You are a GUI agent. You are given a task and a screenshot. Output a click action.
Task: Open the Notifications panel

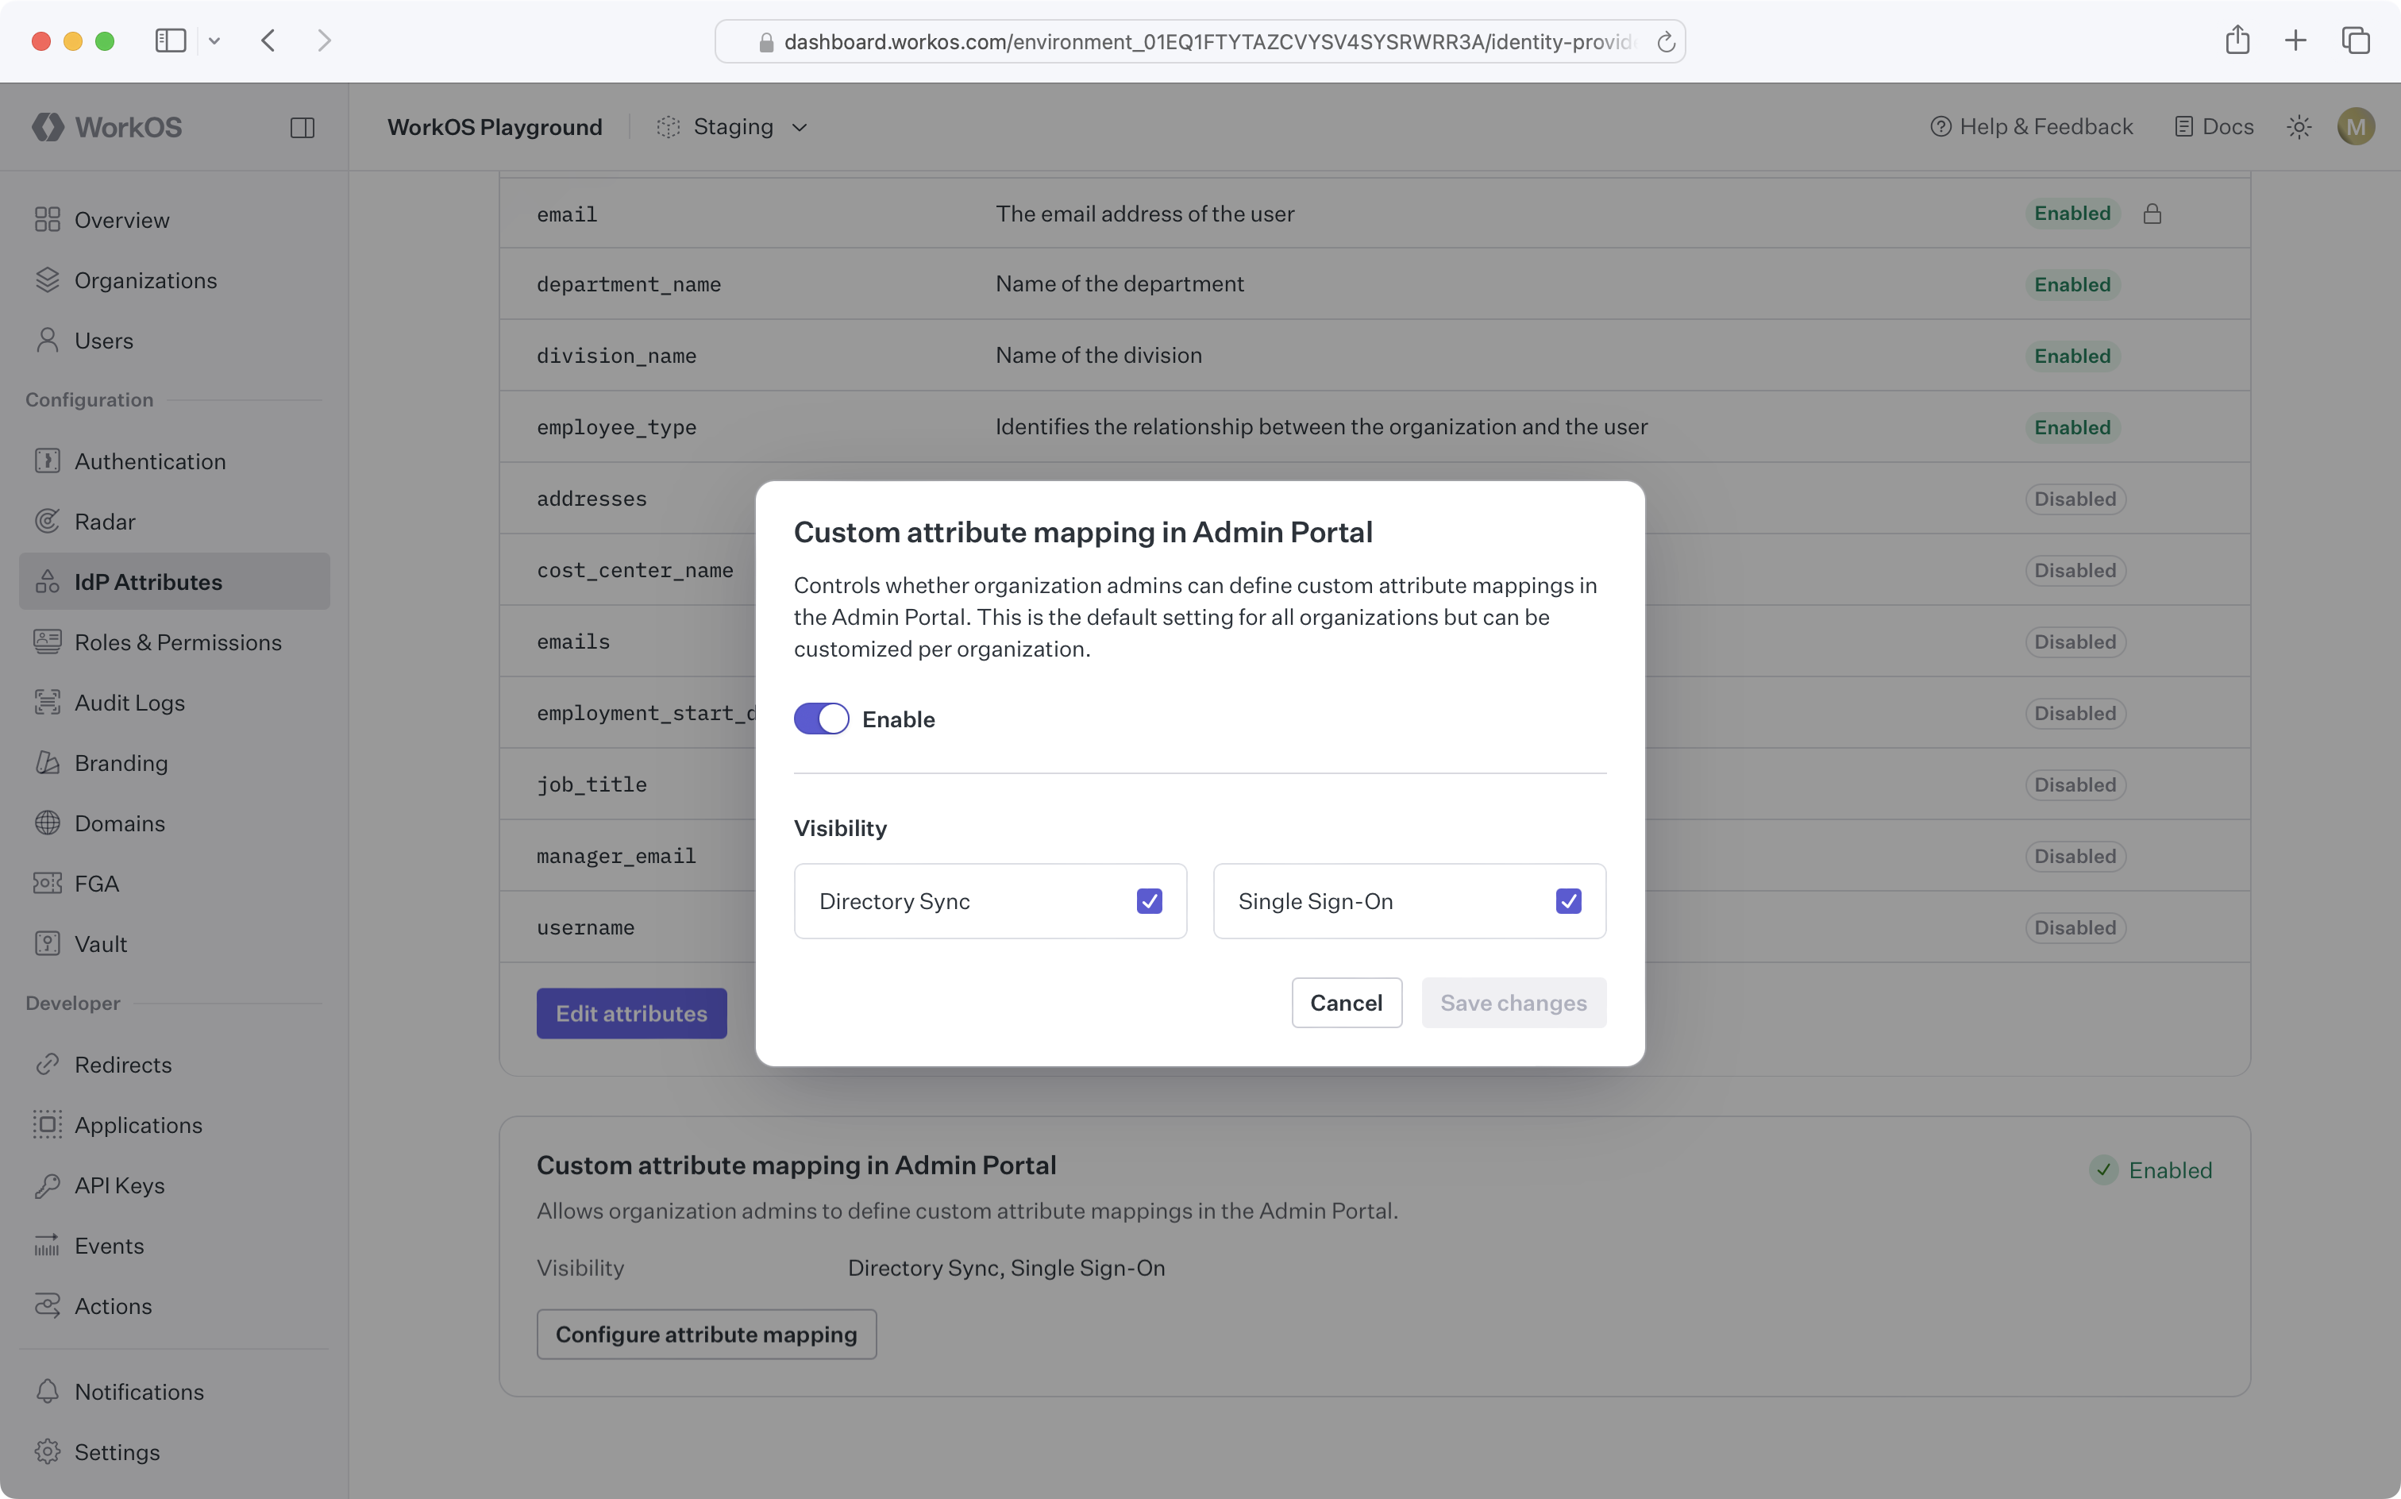point(138,1391)
